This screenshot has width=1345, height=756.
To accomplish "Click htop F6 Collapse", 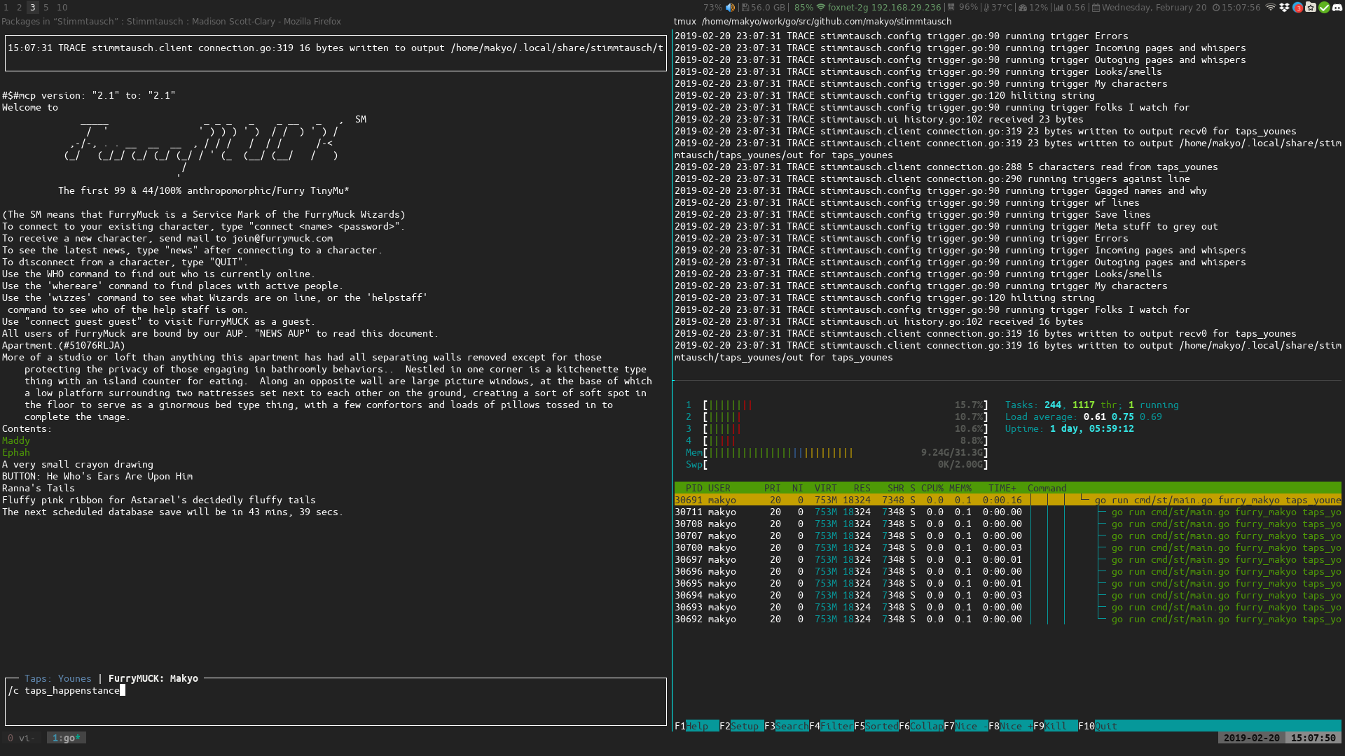I will tap(920, 726).
